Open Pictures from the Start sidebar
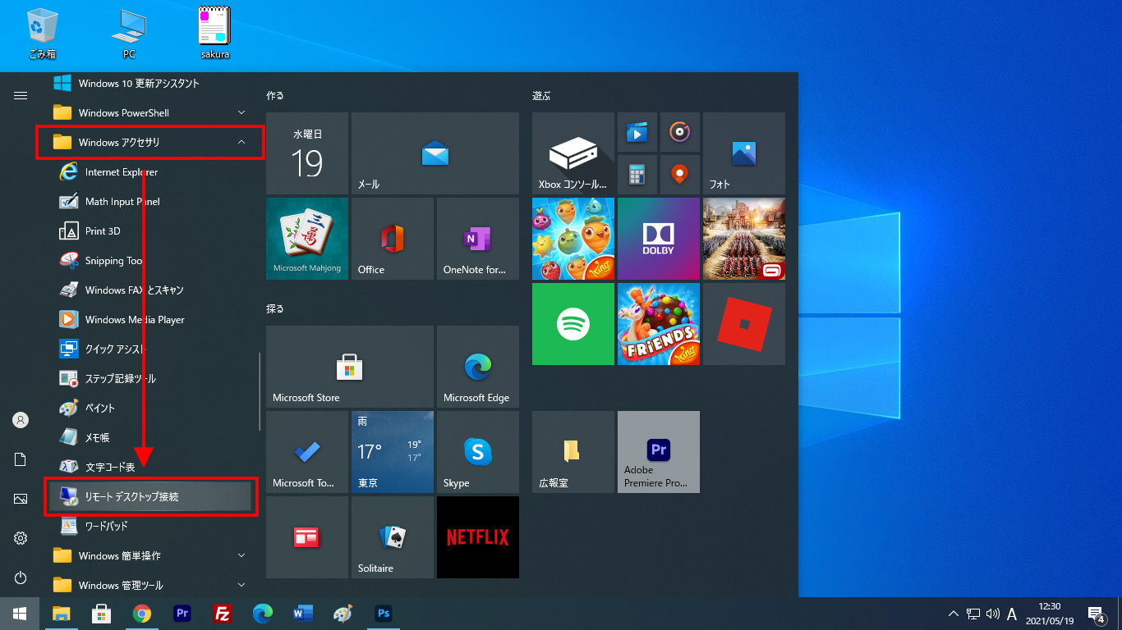 click(21, 499)
